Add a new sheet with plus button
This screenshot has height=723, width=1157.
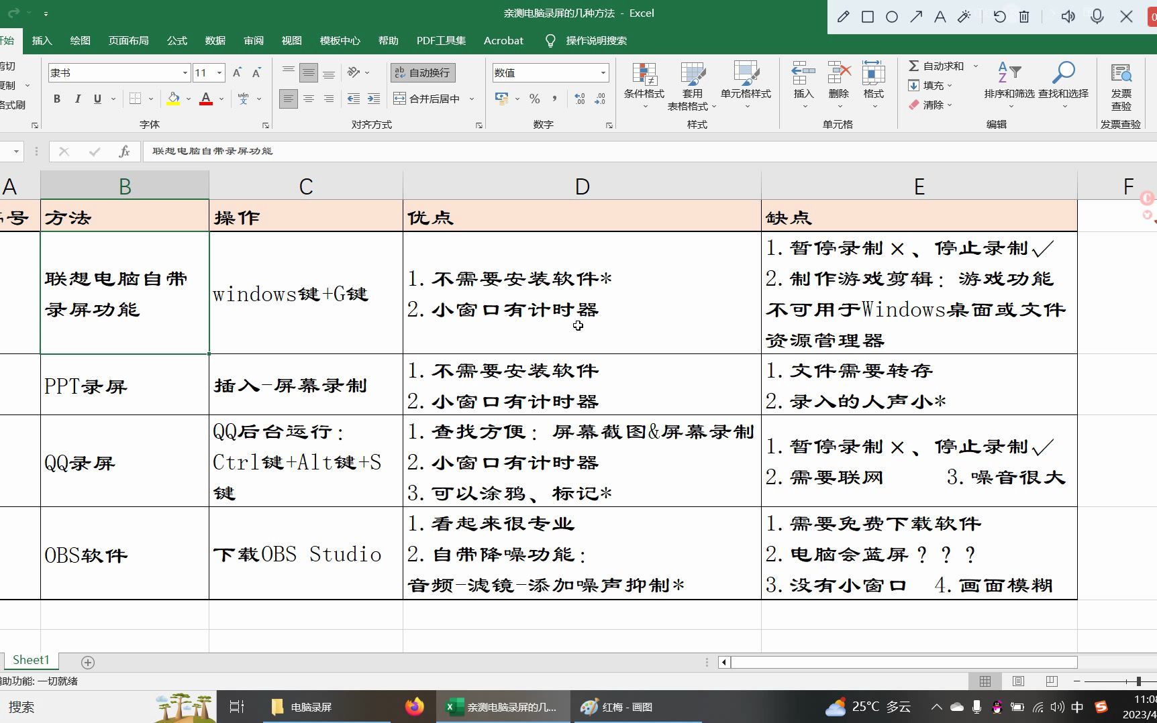[88, 662]
